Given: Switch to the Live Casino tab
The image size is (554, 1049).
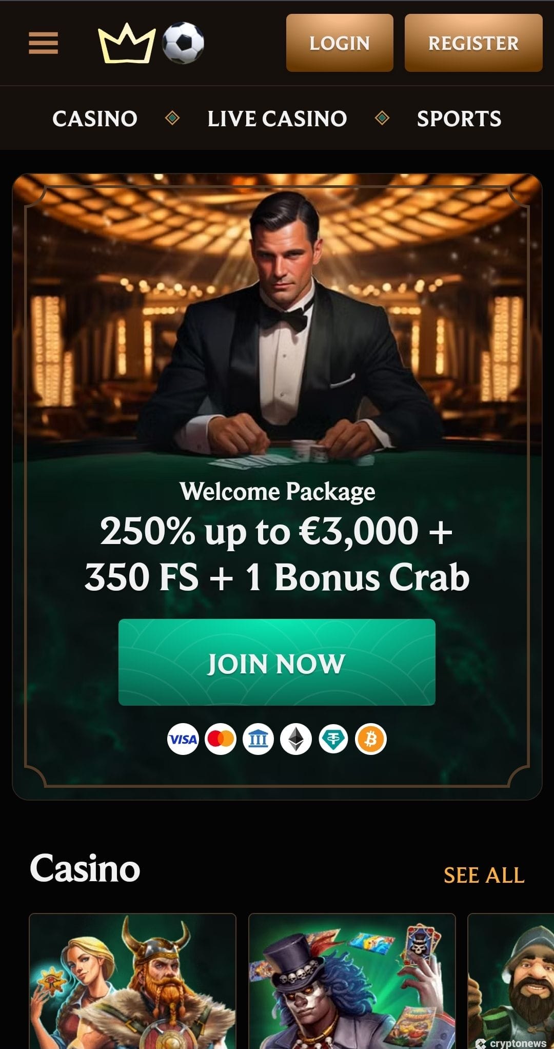Looking at the screenshot, I should [x=277, y=119].
